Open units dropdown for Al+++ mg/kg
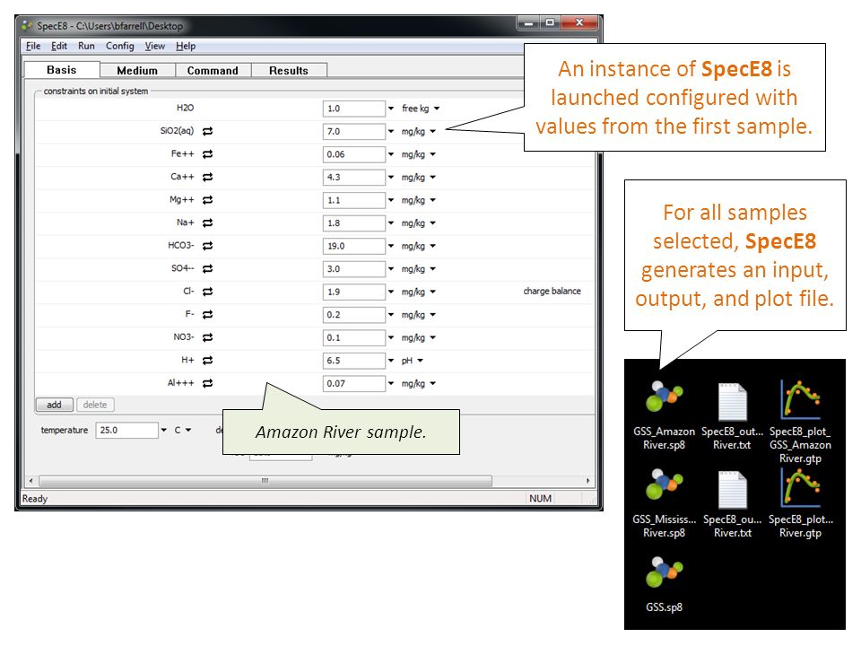861x646 pixels. (433, 383)
